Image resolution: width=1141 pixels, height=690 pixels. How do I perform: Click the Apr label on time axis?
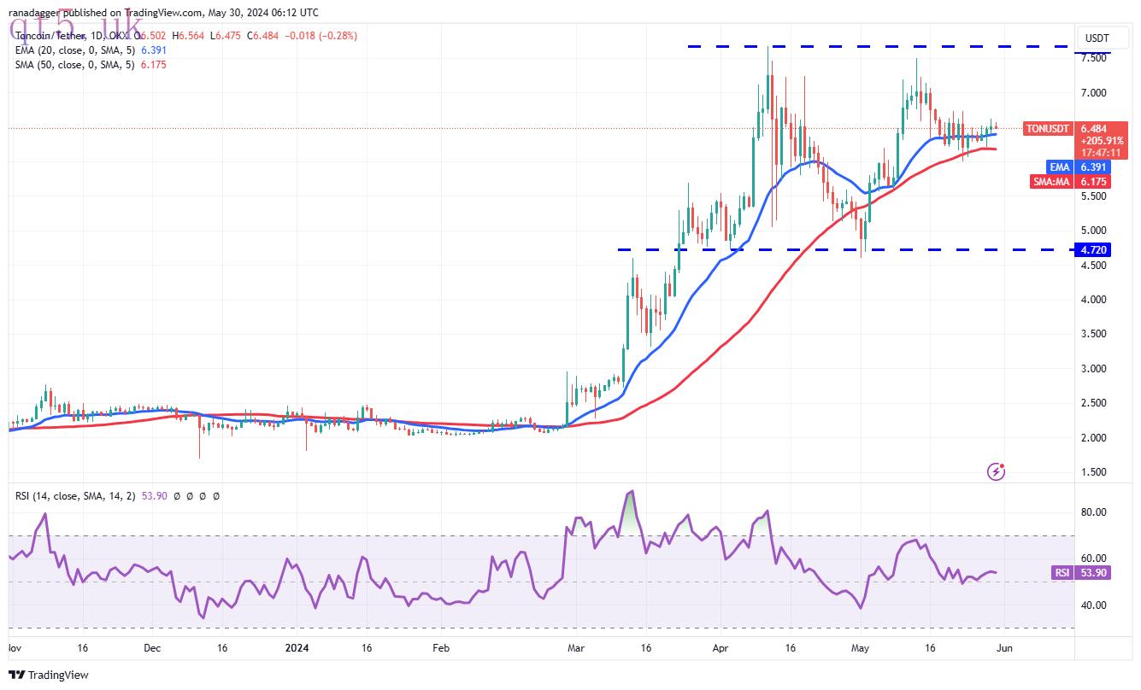tap(719, 648)
